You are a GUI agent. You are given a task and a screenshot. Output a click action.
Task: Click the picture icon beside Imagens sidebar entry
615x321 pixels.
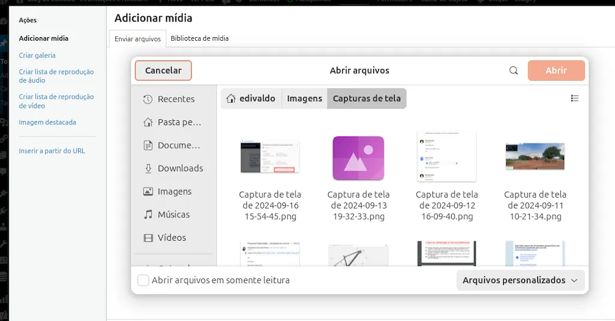pos(148,192)
